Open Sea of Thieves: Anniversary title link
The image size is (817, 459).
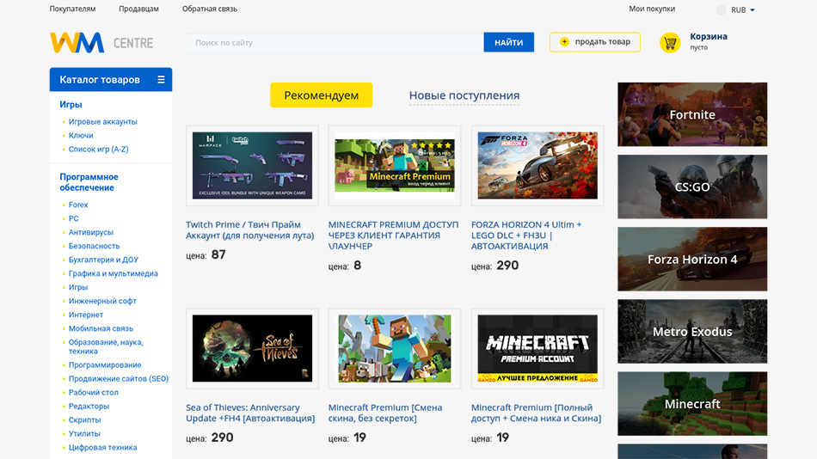(x=250, y=413)
